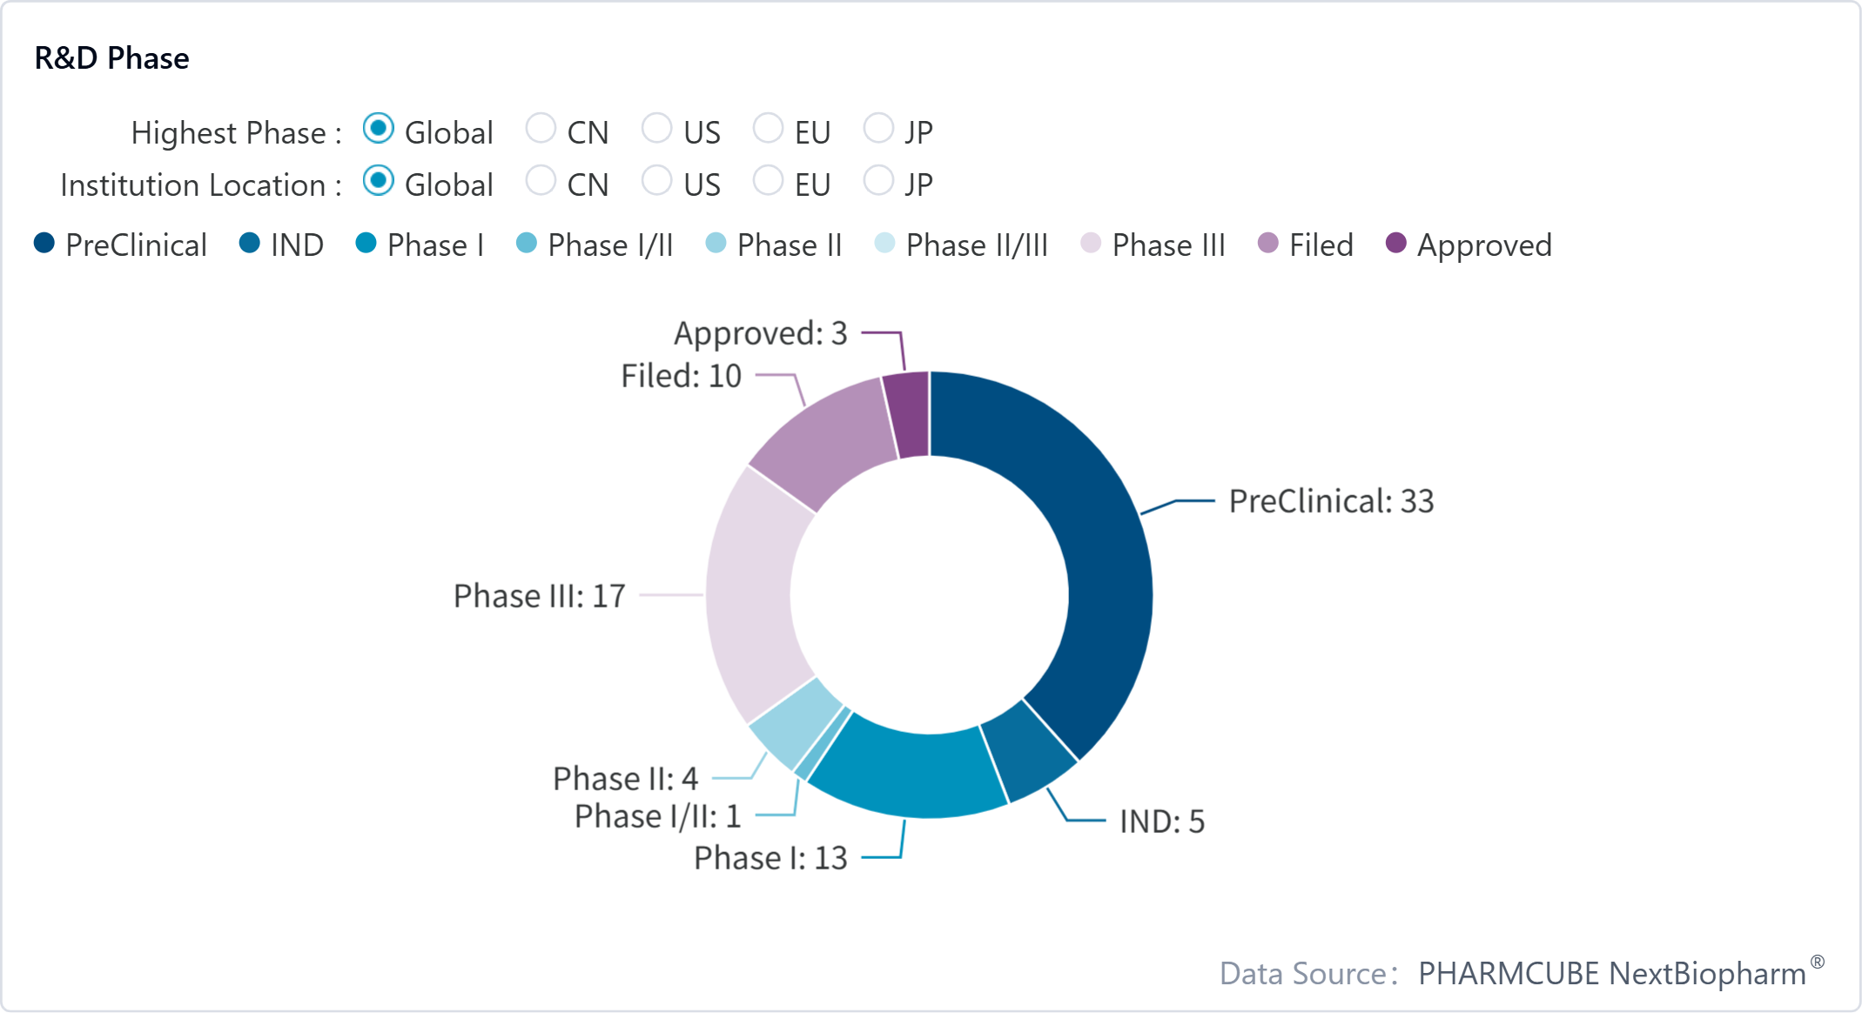
Task: Toggle PreClinical legend dot
Action: (44, 244)
